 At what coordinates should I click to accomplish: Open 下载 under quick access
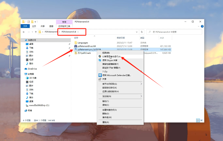click(31, 48)
